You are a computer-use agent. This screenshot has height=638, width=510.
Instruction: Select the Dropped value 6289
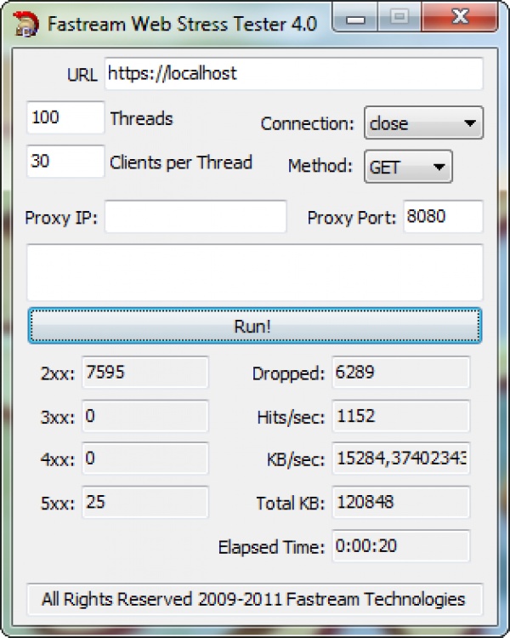401,372
